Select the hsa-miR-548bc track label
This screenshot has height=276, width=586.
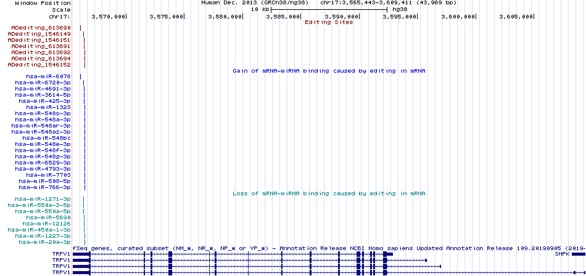pyautogui.click(x=47, y=138)
